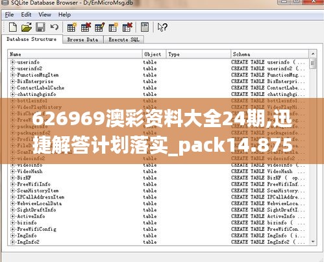Screen dimensions: 324x262
Task: Grab the vertical scrollbar thumb
Action: pos(313,64)
